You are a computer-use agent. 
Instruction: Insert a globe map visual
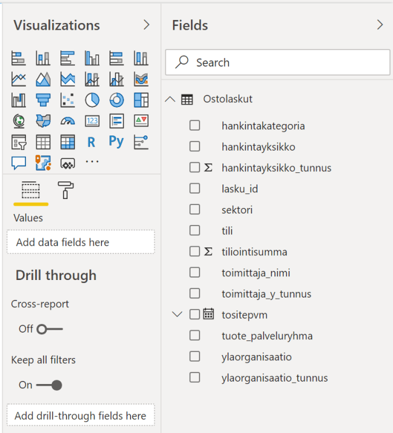pos(19,121)
